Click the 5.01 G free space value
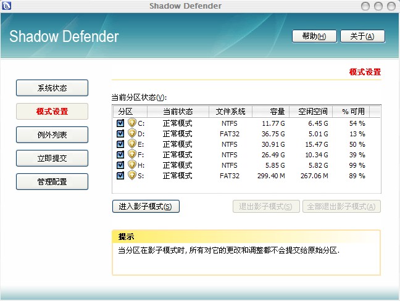400x301 pixels. tap(318, 134)
